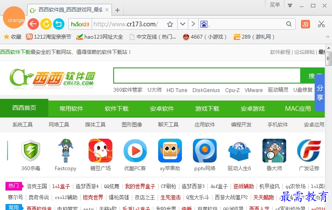The height and width of the screenshot is (210, 332).
Task: Expand the bookmarks bar overflow chevron
Action: [x=328, y=36]
